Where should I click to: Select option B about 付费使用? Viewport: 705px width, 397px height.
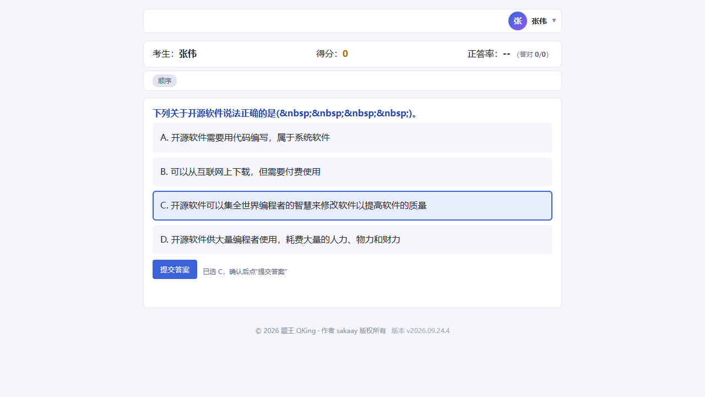click(352, 172)
